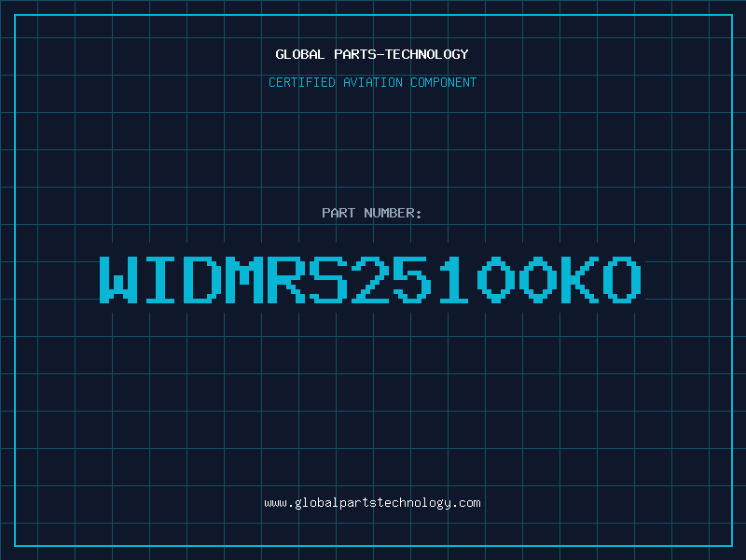Image resolution: width=746 pixels, height=560 pixels.
Task: Click the letter M in part number
Action: [244, 279]
